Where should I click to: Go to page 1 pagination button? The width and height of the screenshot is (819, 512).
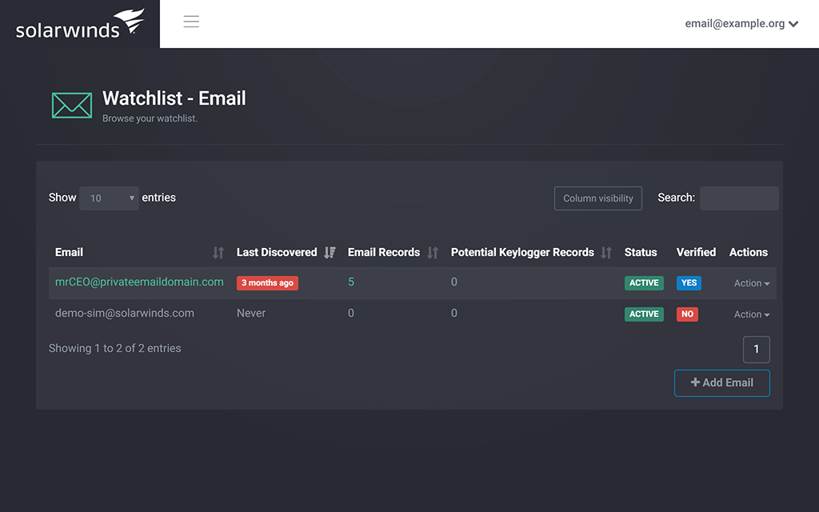(757, 350)
